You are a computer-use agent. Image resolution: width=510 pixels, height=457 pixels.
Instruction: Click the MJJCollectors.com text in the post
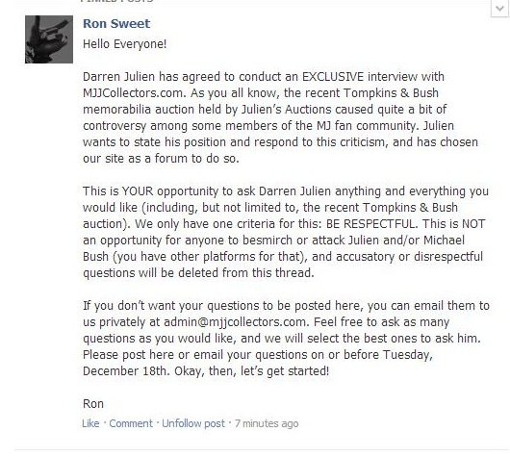(133, 93)
